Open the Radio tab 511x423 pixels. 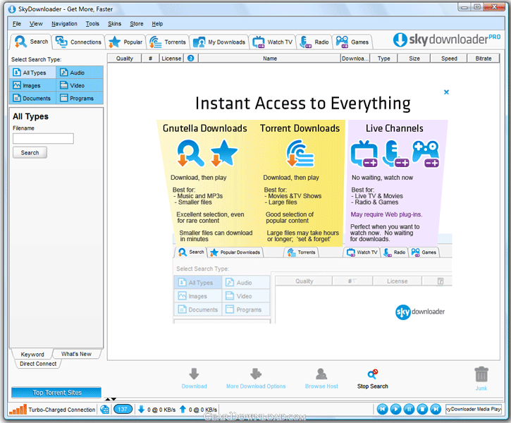[314, 42]
